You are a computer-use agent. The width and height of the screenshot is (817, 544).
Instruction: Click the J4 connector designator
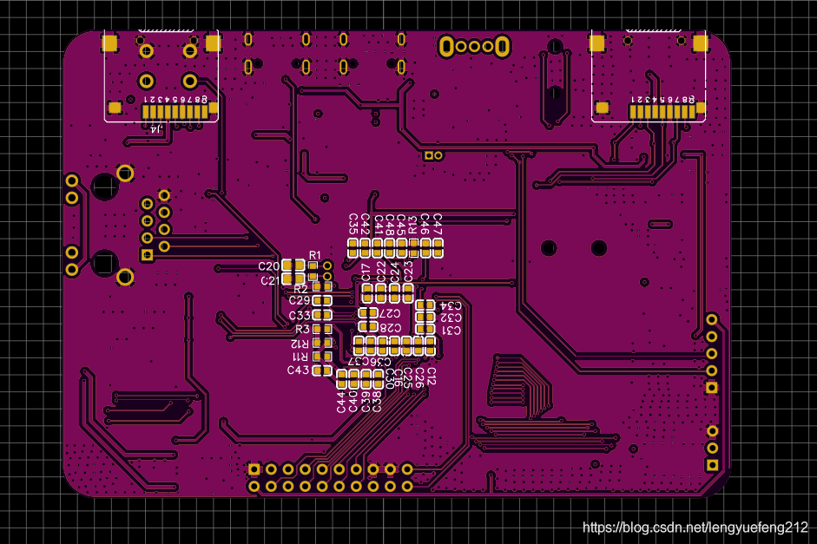[156, 128]
